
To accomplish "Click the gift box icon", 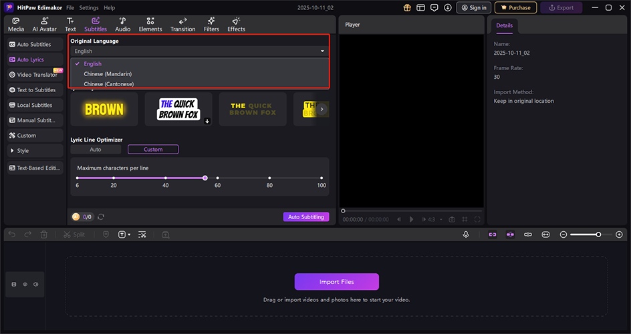I will pyautogui.click(x=408, y=8).
